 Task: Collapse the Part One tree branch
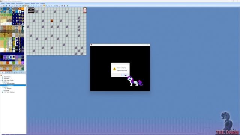pos(1,80)
